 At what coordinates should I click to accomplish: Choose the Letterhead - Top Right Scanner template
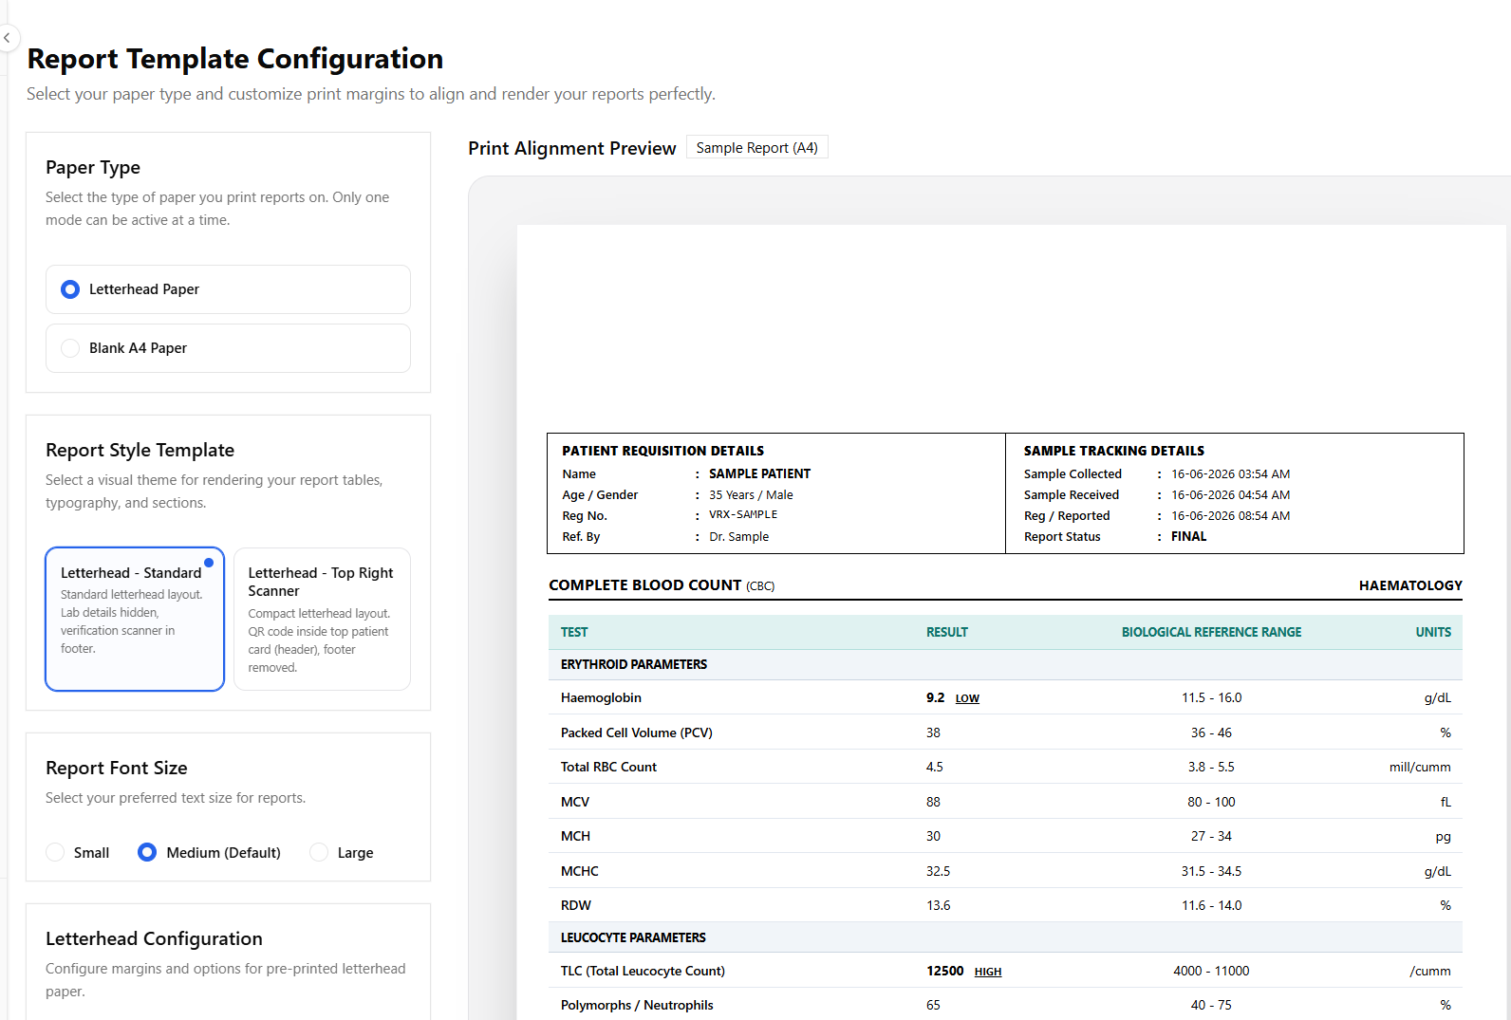pyautogui.click(x=323, y=619)
